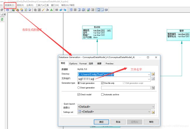Enable Automatic archive checkbox
The width and height of the screenshot is (190, 129).
(102, 94)
